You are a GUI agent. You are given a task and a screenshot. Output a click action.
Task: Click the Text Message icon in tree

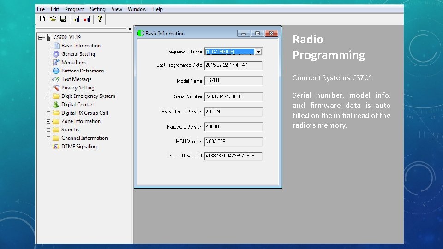point(56,79)
